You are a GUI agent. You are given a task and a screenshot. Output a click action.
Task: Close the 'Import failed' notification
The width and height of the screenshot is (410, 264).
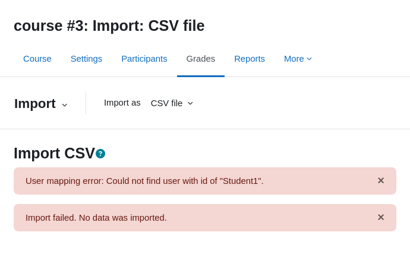[x=381, y=217]
